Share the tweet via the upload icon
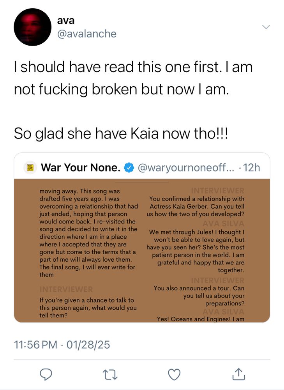Screen dimensions: 284x390 tap(239, 374)
